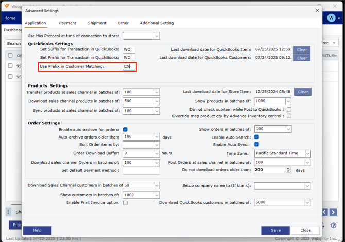The image size is (345, 242).
Task: Close the Advanced Settings dialog with X
Action: 317,10
